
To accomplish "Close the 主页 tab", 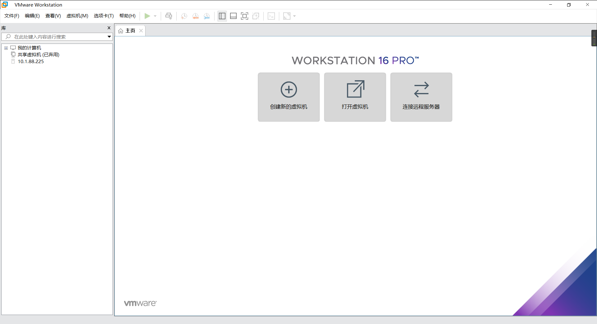I will tap(141, 30).
